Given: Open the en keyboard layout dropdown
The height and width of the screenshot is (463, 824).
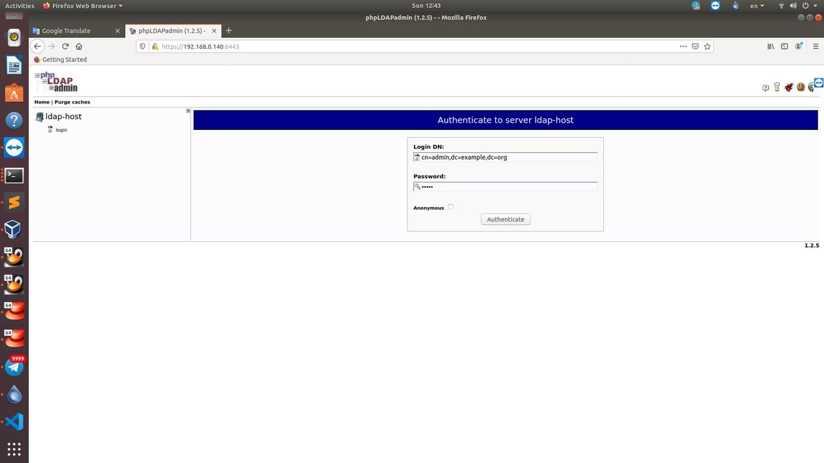Looking at the screenshot, I should [x=757, y=6].
